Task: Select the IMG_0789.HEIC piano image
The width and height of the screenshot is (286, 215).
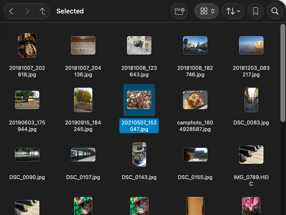Action: [x=251, y=155]
